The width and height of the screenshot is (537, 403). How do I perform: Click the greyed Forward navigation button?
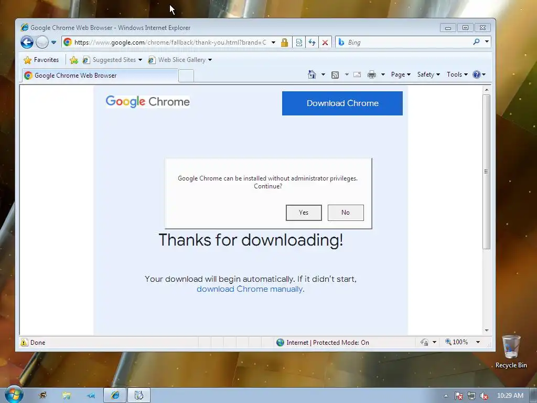click(42, 42)
